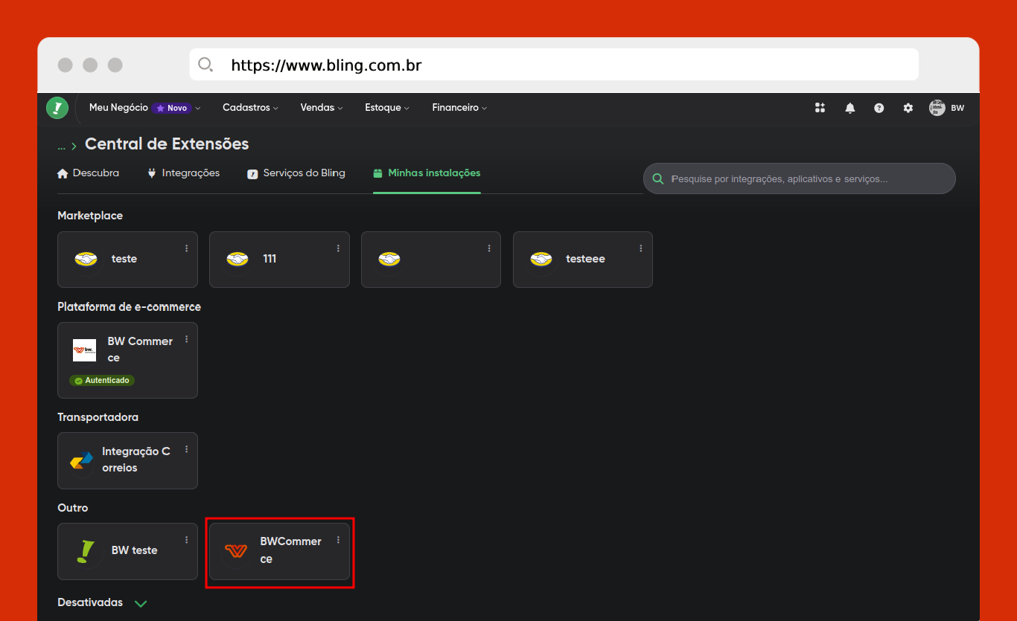1017x621 pixels.
Task: Open the Cadastros dropdown menu
Action: [x=250, y=108]
